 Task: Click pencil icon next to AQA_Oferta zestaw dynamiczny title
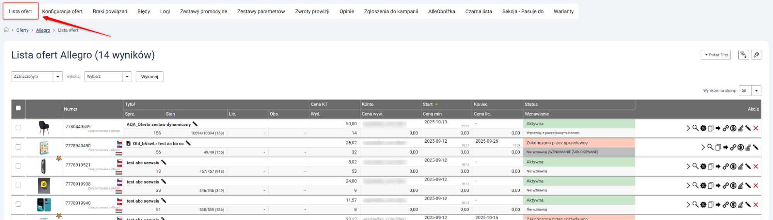pyautogui.click(x=195, y=124)
